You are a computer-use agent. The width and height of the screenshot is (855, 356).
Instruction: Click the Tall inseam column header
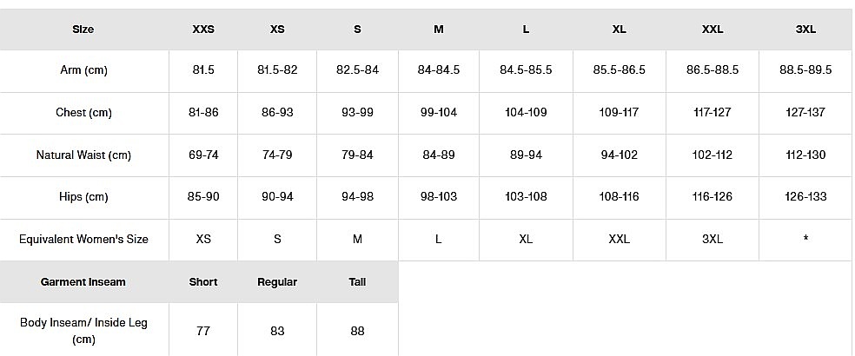pos(357,282)
